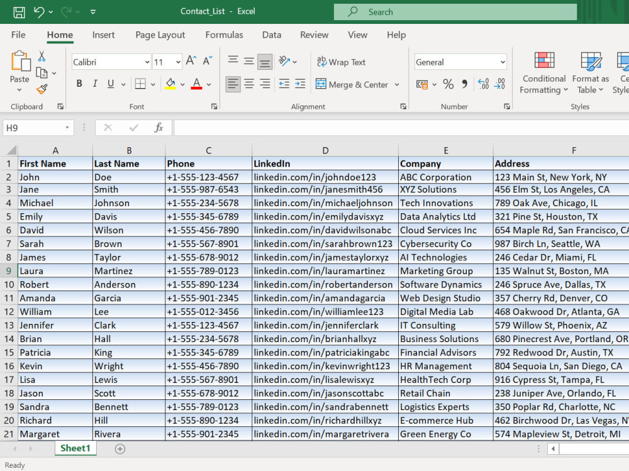
Task: Click Merge & Center button
Action: (x=352, y=84)
